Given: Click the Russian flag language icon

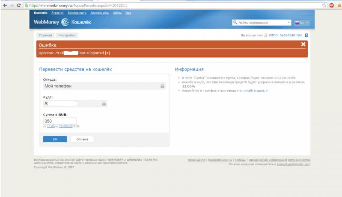Looking at the screenshot, I should [297, 22].
